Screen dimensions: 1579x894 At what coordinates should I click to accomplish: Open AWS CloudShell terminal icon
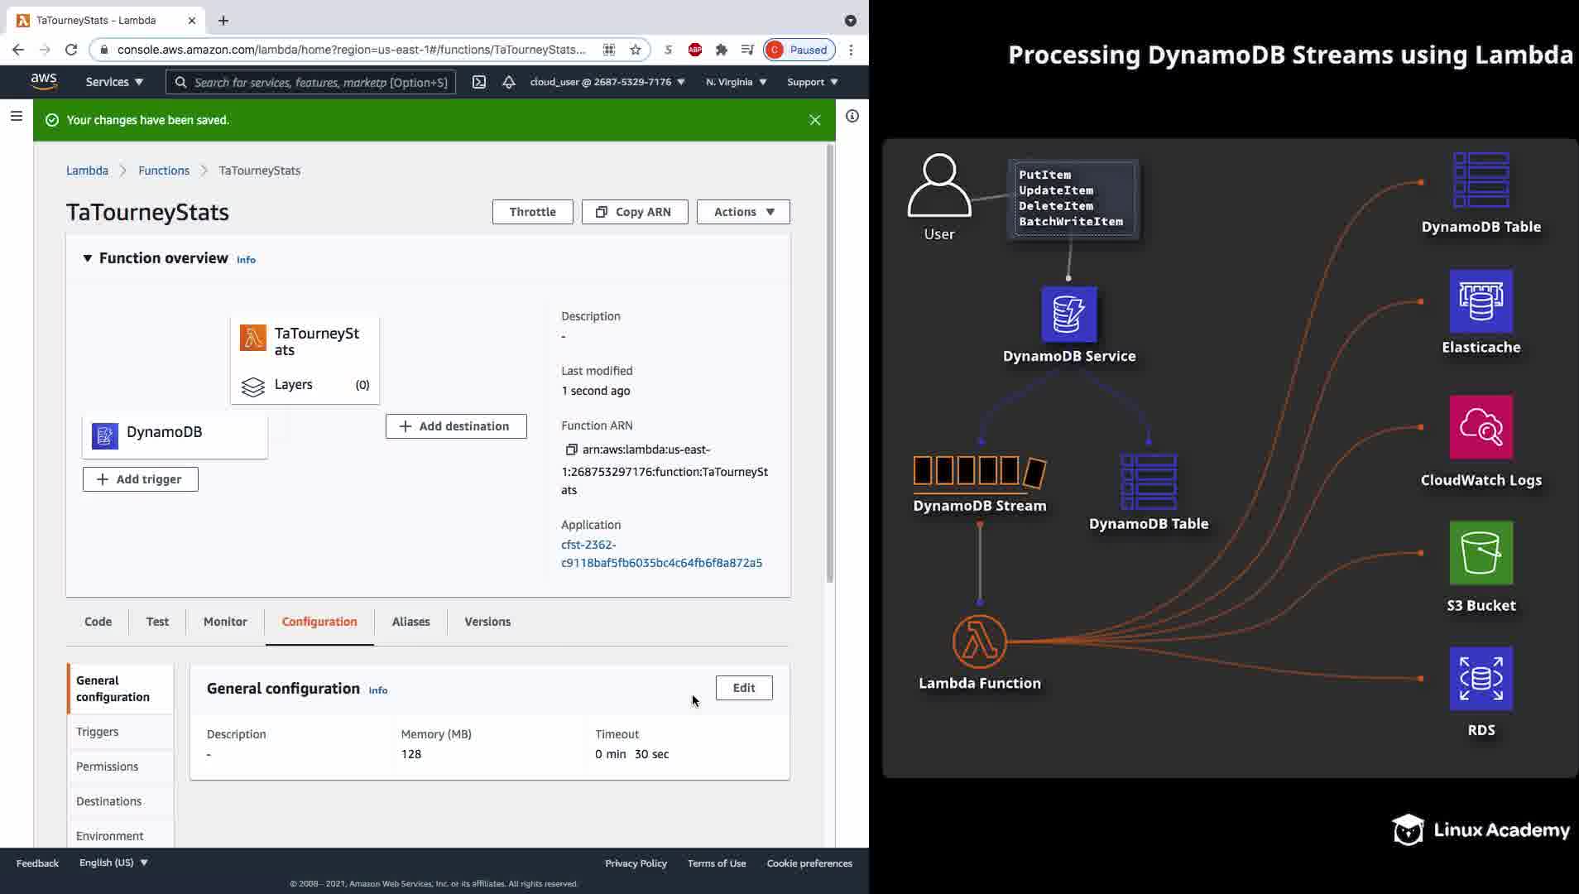(x=479, y=82)
